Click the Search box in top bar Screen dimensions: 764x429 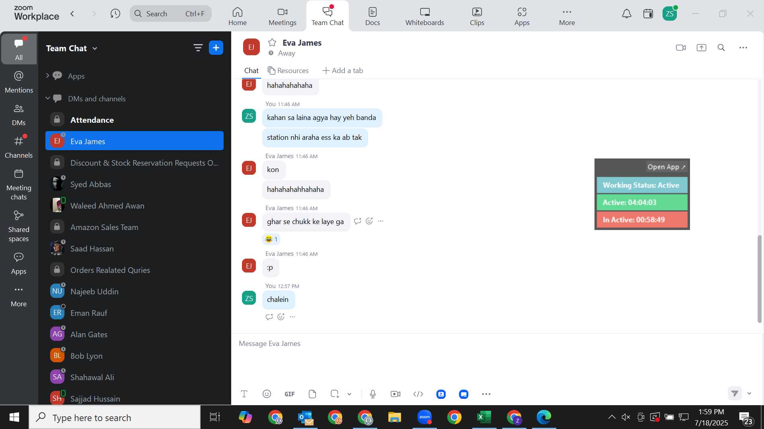[x=170, y=14]
